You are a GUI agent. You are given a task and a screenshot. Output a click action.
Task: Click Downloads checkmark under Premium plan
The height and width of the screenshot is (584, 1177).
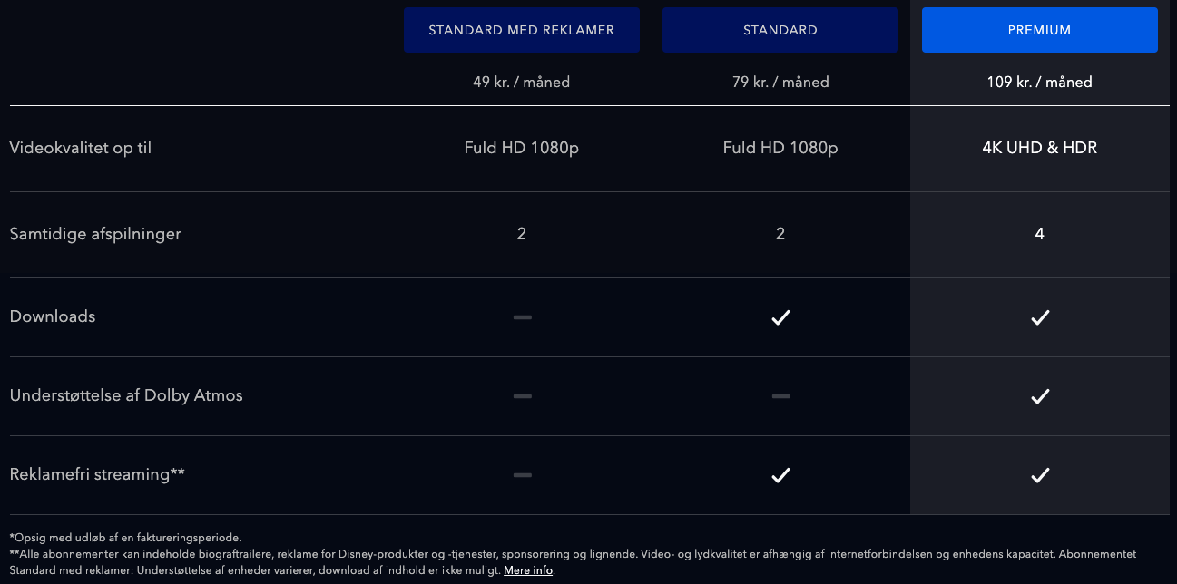click(1040, 317)
